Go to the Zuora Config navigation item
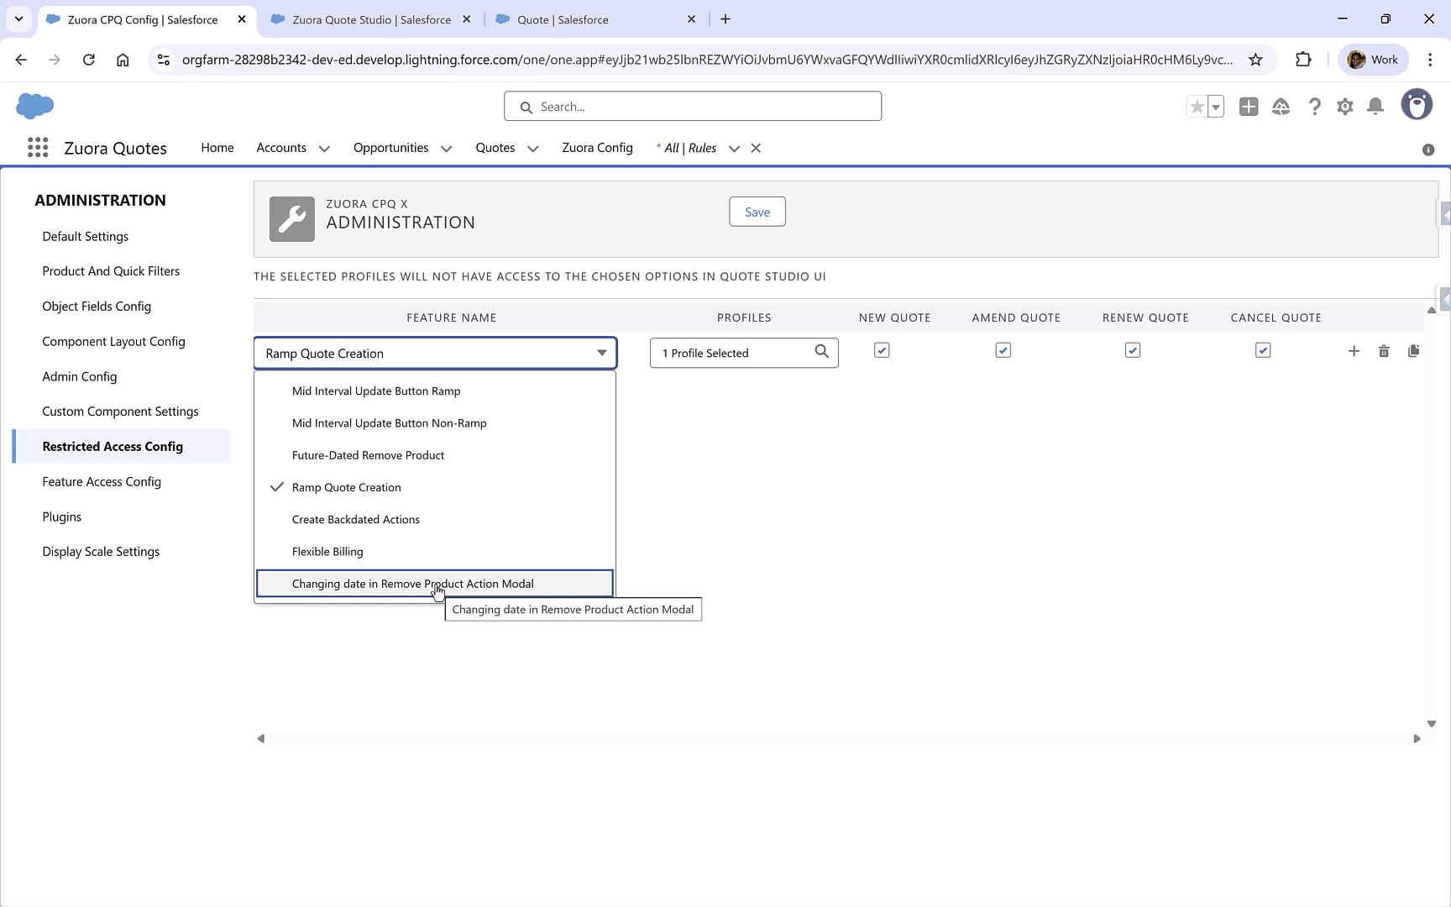This screenshot has height=907, width=1451. [x=597, y=148]
